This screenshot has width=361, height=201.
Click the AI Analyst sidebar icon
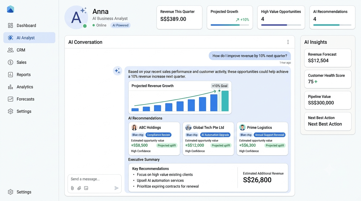(x=10, y=38)
